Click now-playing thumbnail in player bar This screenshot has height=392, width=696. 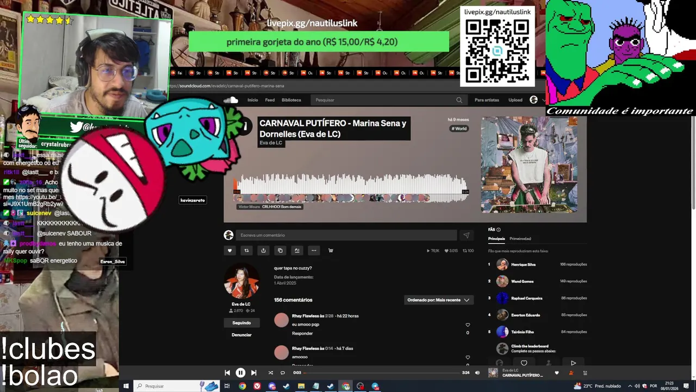click(x=493, y=373)
